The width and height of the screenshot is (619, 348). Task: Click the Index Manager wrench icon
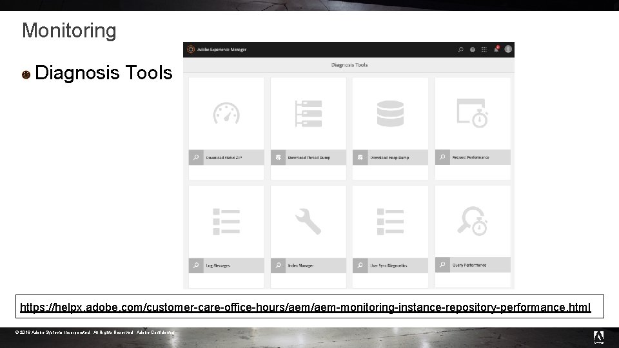[308, 221]
